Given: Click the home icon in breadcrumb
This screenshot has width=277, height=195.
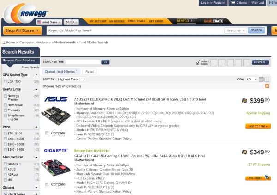Looking at the screenshot, I should pyautogui.click(x=4, y=43).
